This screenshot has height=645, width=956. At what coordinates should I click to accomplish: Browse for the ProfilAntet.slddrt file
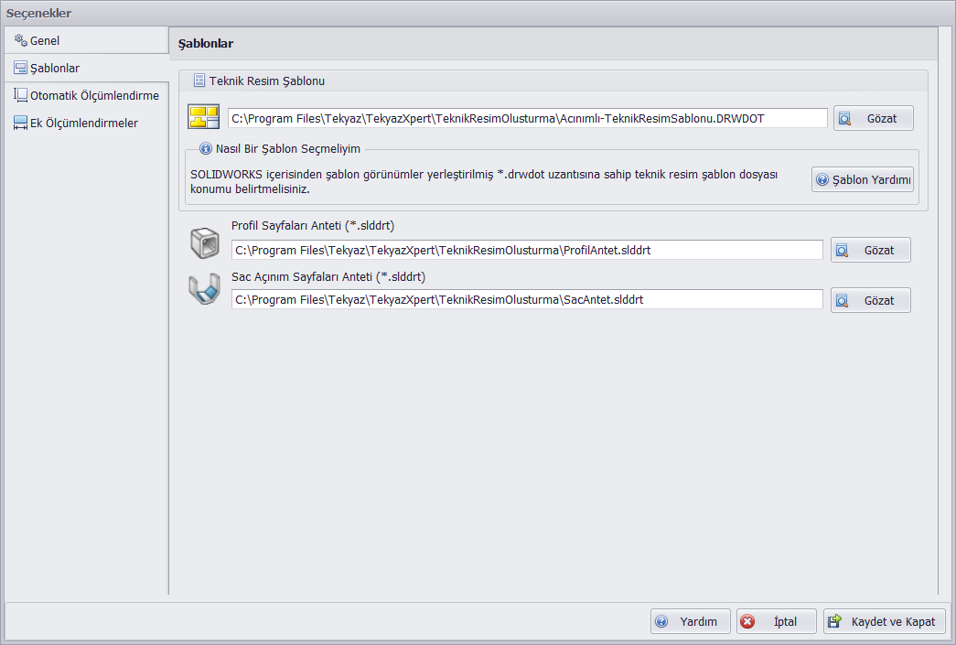point(871,250)
